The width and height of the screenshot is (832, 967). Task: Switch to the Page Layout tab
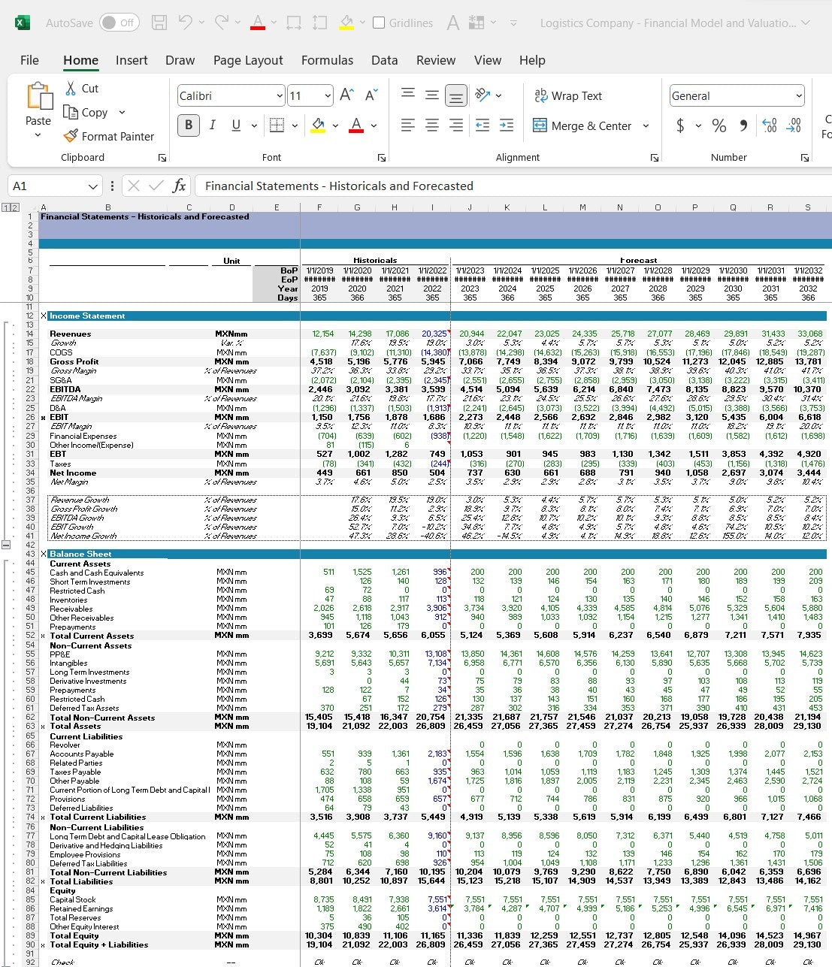pyautogui.click(x=248, y=60)
